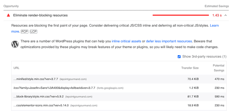231x111 pixels.
Task: Uncheck Show 3rd-party resources checkbox
Action: (179, 57)
